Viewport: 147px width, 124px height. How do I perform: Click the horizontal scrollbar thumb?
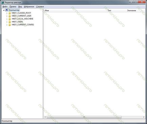[x=84, y=117]
